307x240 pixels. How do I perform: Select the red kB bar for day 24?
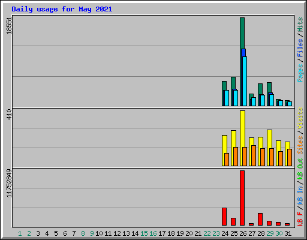(x=224, y=217)
